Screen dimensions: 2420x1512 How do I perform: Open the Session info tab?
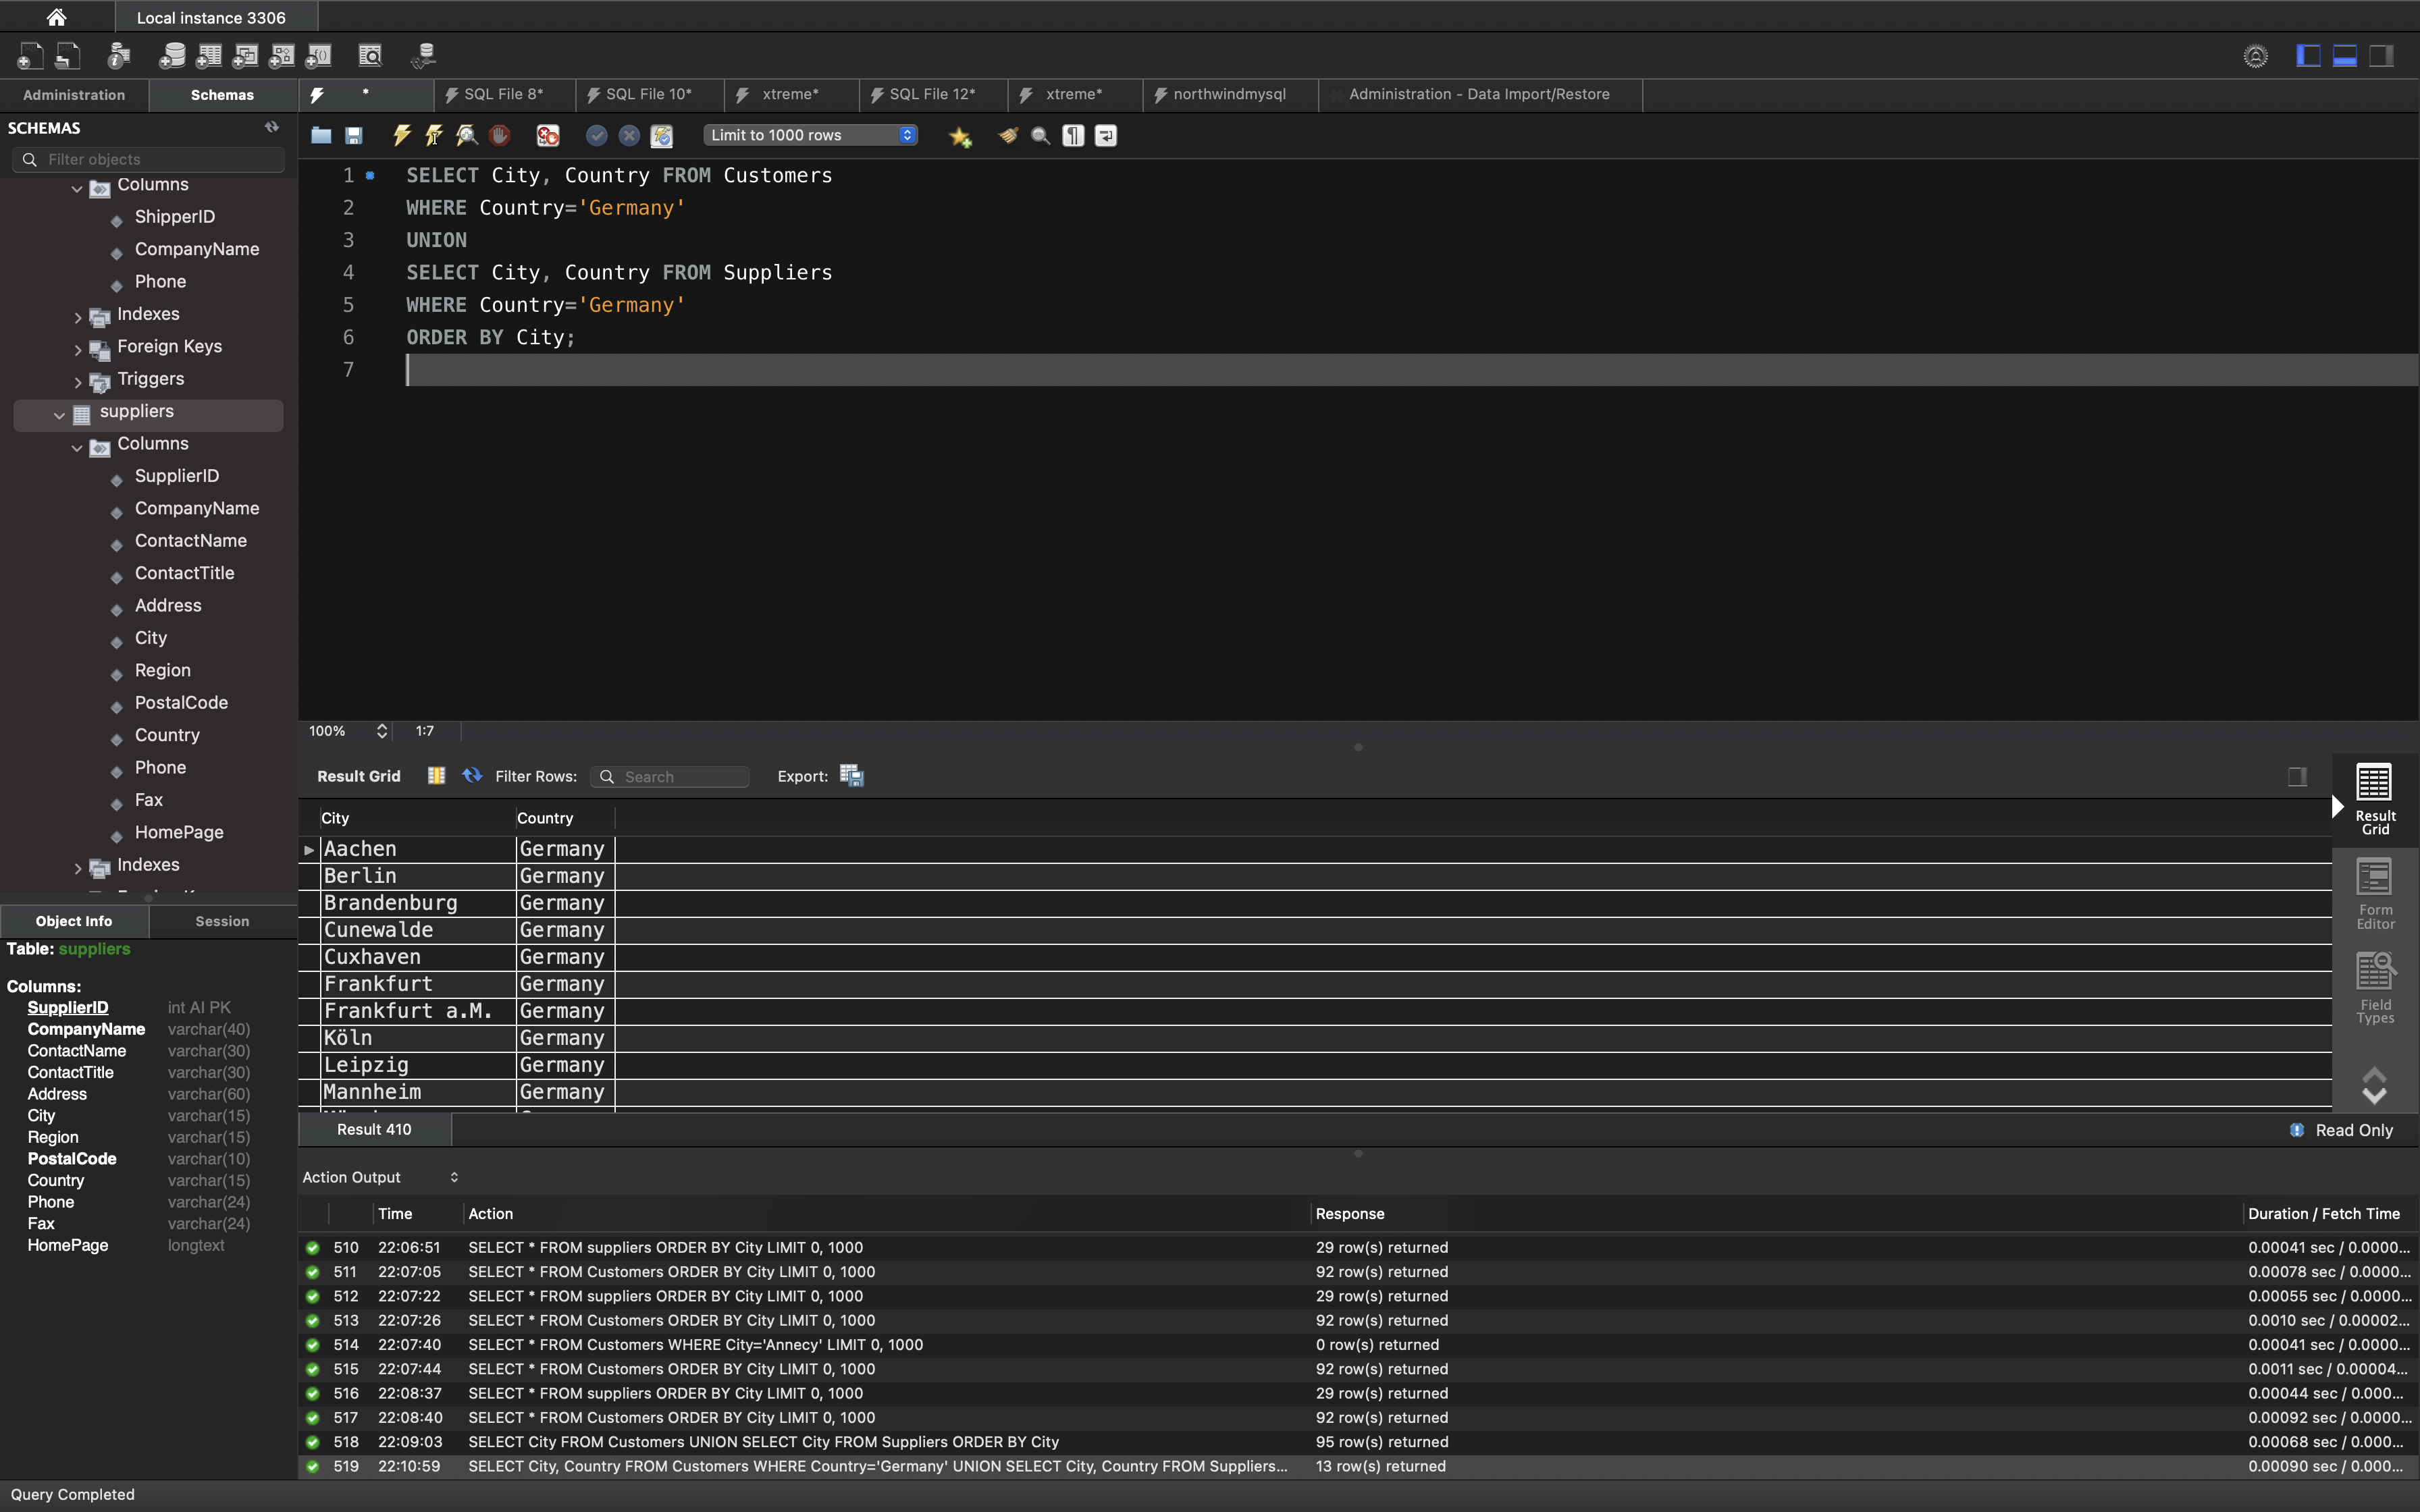click(x=222, y=921)
